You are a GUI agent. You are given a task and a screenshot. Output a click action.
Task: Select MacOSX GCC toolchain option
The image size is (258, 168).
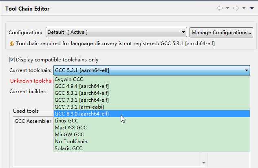[152, 127]
